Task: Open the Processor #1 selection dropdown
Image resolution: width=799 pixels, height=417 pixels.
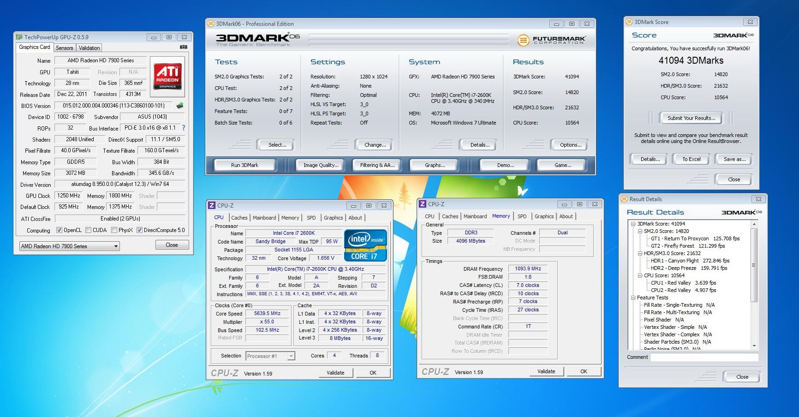Action: pyautogui.click(x=270, y=356)
